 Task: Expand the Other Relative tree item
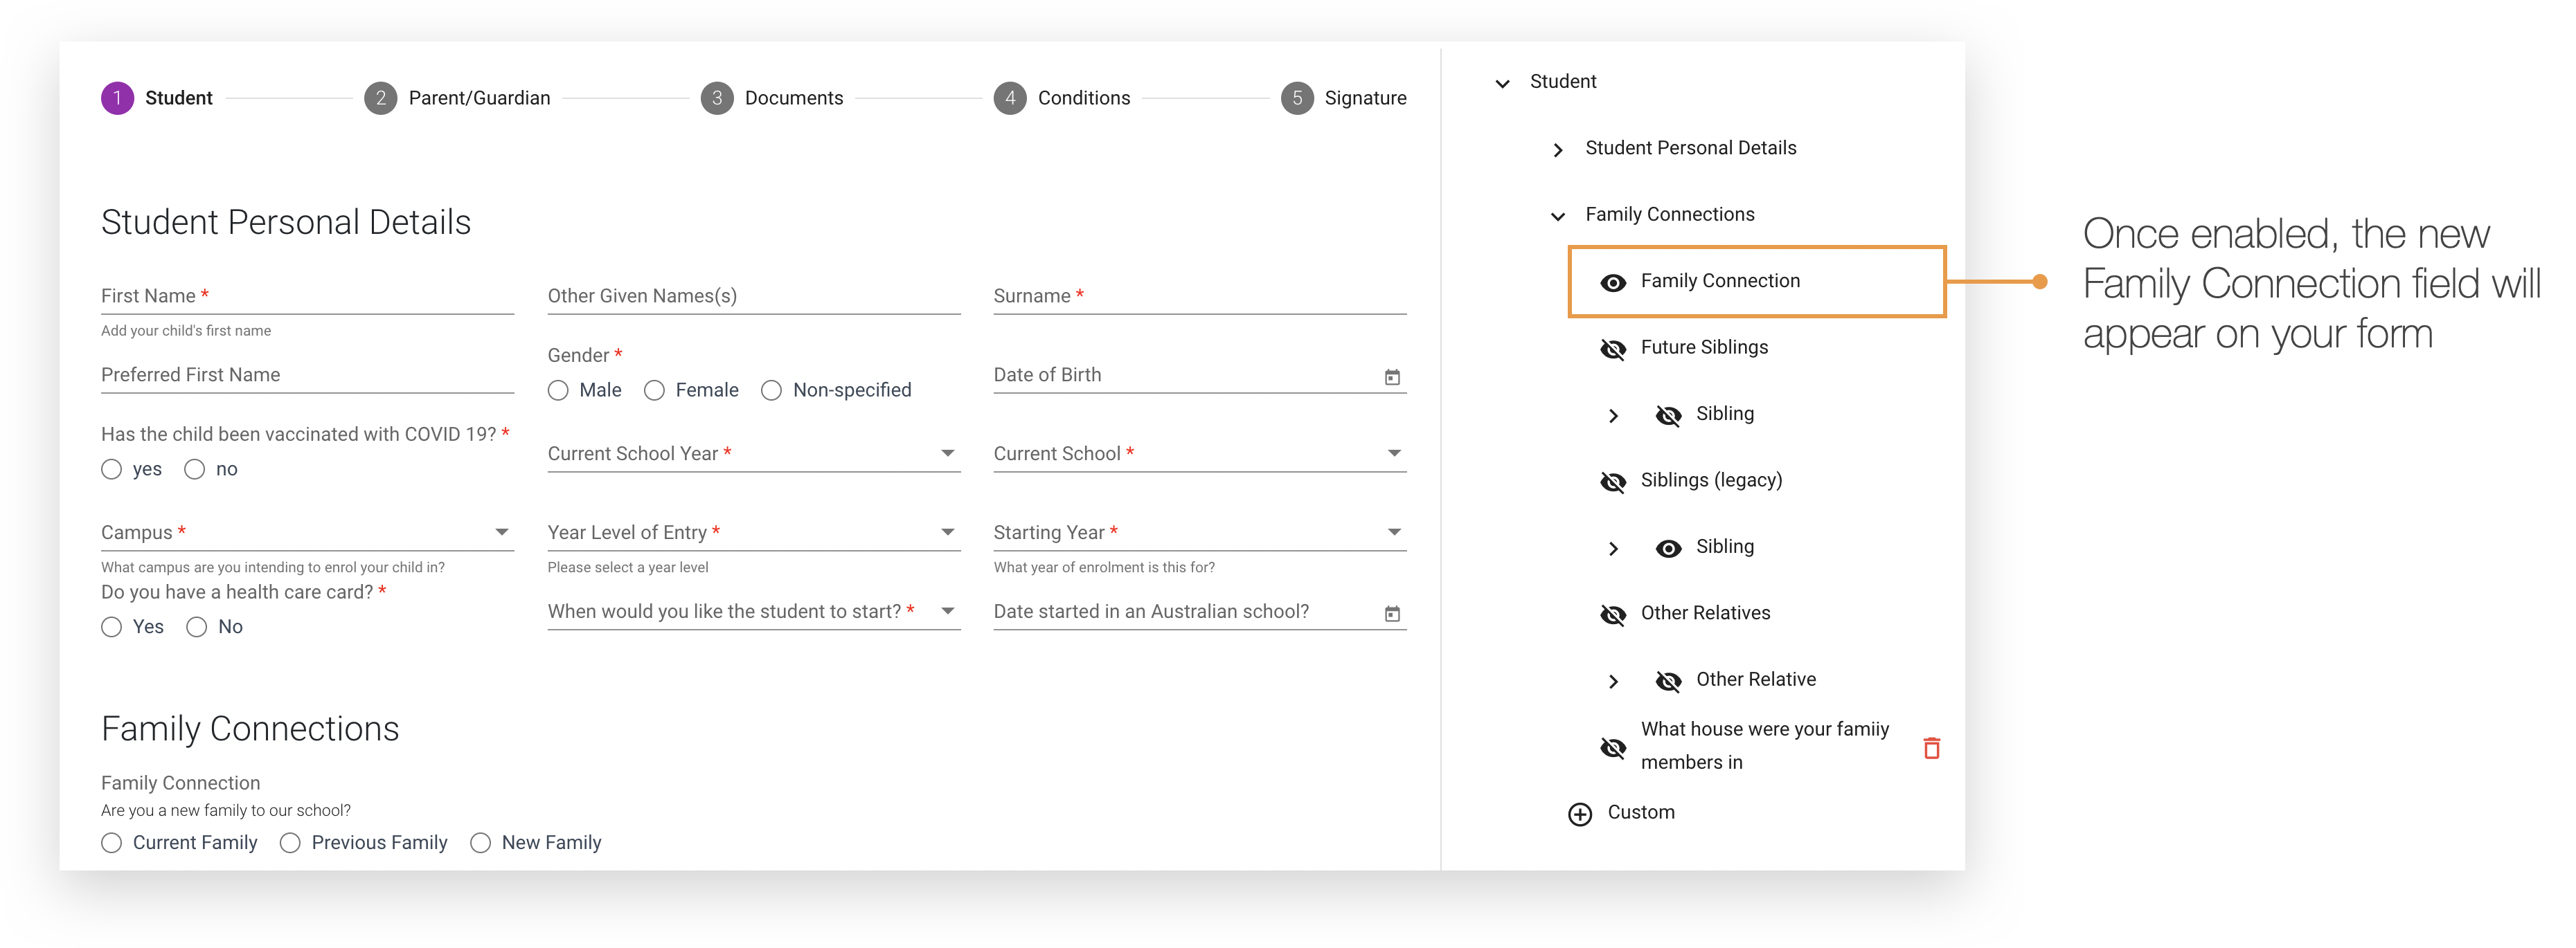point(1613,682)
